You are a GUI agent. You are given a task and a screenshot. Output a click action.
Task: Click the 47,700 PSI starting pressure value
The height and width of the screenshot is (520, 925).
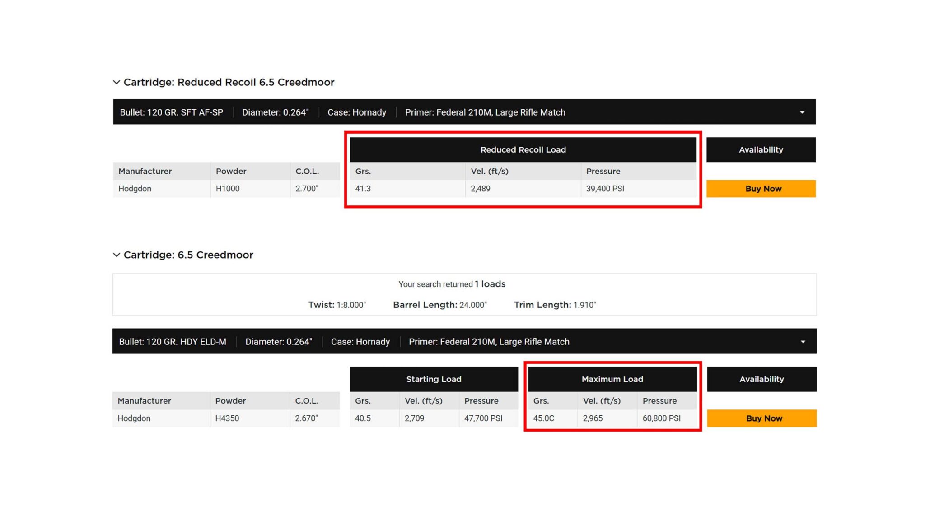click(x=483, y=418)
